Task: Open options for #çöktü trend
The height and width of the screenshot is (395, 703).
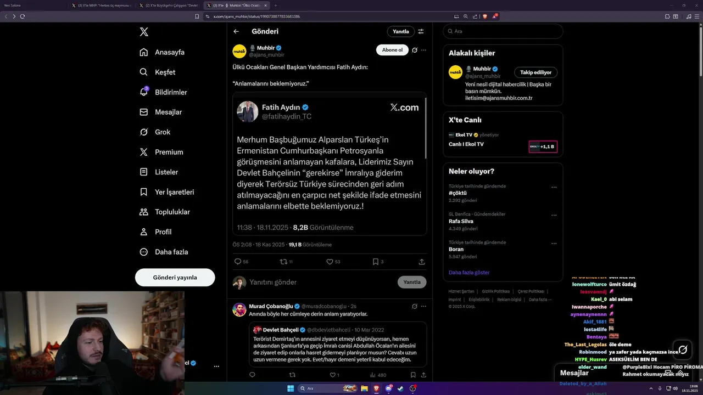Action: coord(554,187)
